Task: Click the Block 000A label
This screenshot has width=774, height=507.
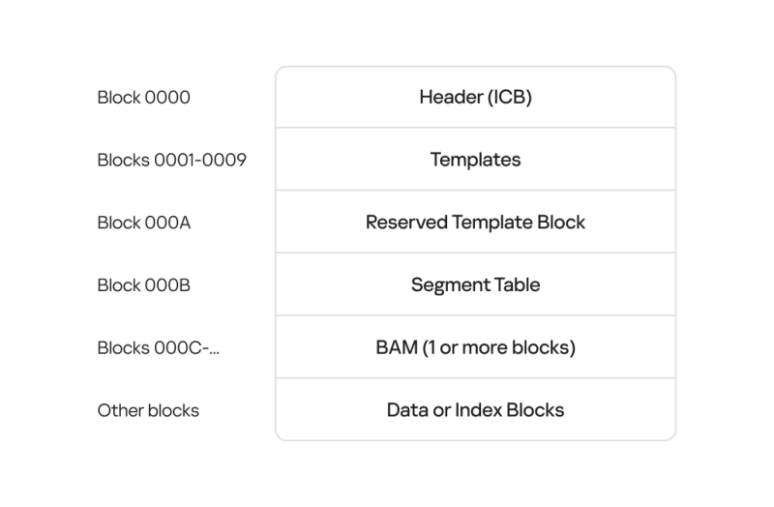Action: click(x=143, y=223)
